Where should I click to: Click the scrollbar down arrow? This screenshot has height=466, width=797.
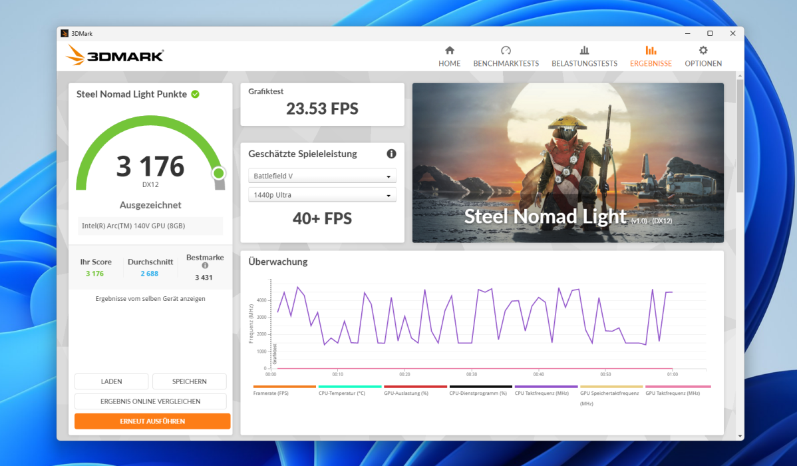(740, 437)
